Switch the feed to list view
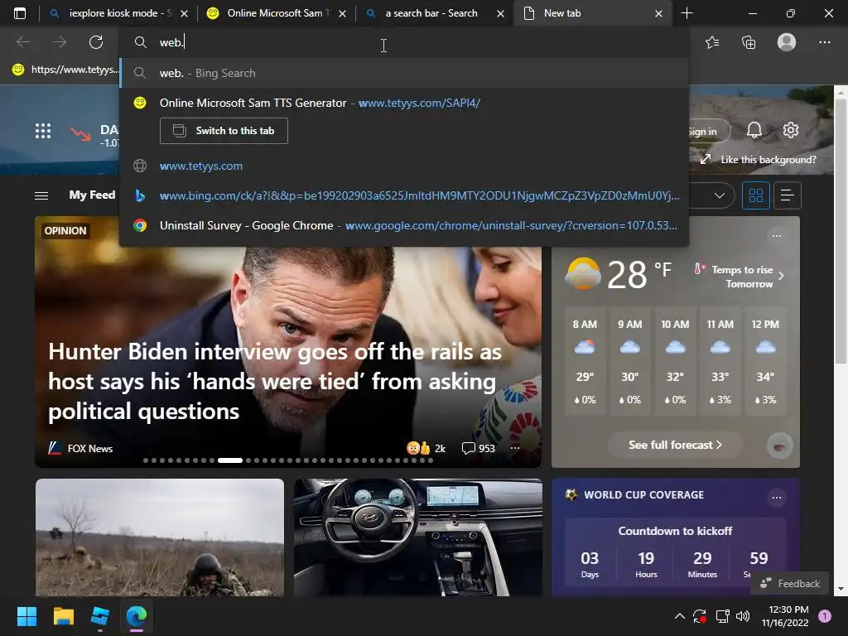The width and height of the screenshot is (848, 636). [x=787, y=195]
